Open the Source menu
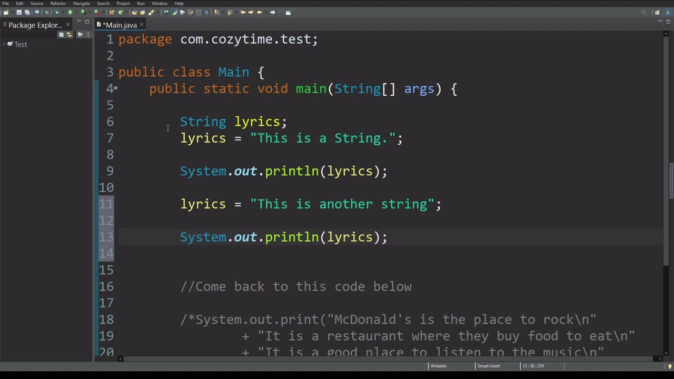 coord(37,3)
